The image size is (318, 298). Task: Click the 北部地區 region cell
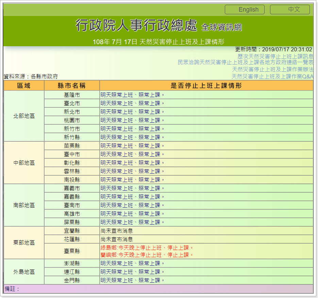tap(23, 116)
